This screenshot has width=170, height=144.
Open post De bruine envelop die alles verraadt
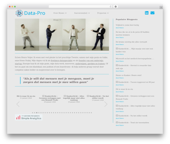click(x=131, y=42)
